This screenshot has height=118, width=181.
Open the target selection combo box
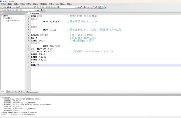(x=27, y=10)
